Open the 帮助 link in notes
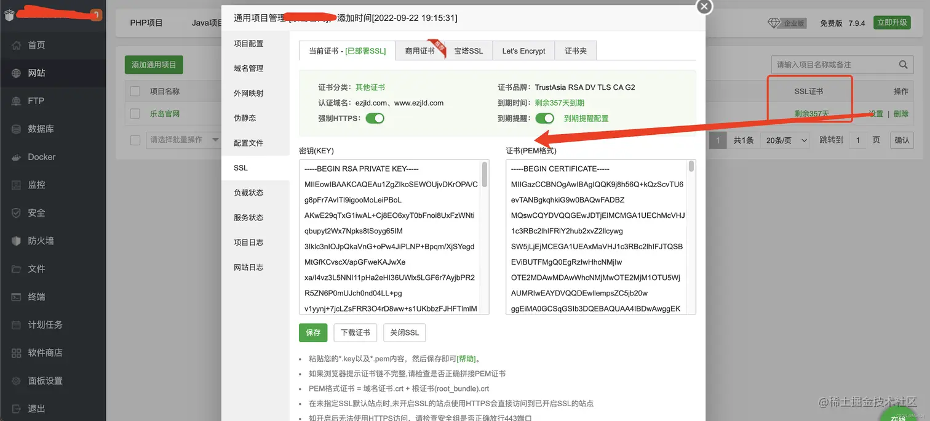The height and width of the screenshot is (421, 930). [x=466, y=359]
